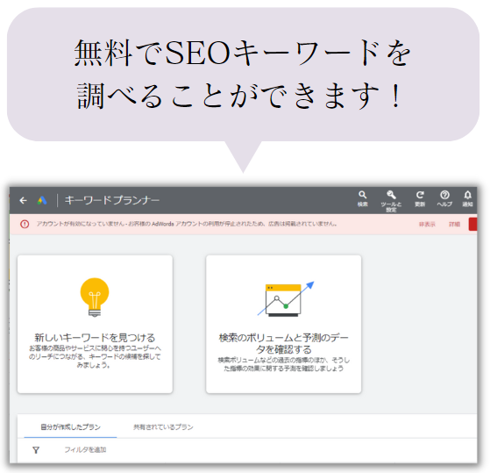Image resolution: width=490 pixels, height=473 pixels.
Task: Click the chart with arrow icon
Action: [285, 298]
